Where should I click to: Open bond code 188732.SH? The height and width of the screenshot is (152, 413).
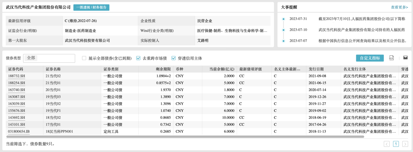click(17, 76)
